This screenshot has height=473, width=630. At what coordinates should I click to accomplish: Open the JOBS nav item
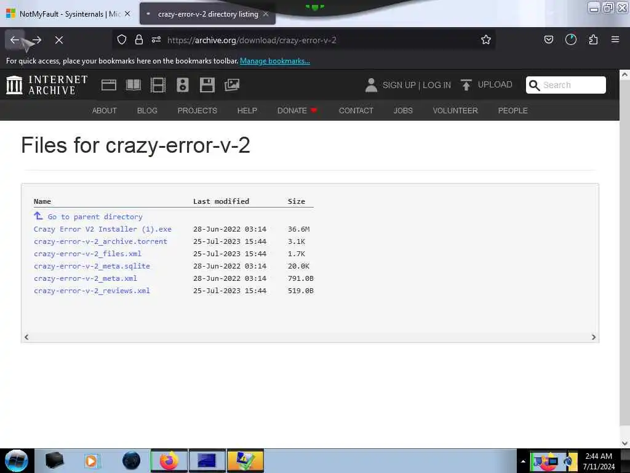point(403,111)
